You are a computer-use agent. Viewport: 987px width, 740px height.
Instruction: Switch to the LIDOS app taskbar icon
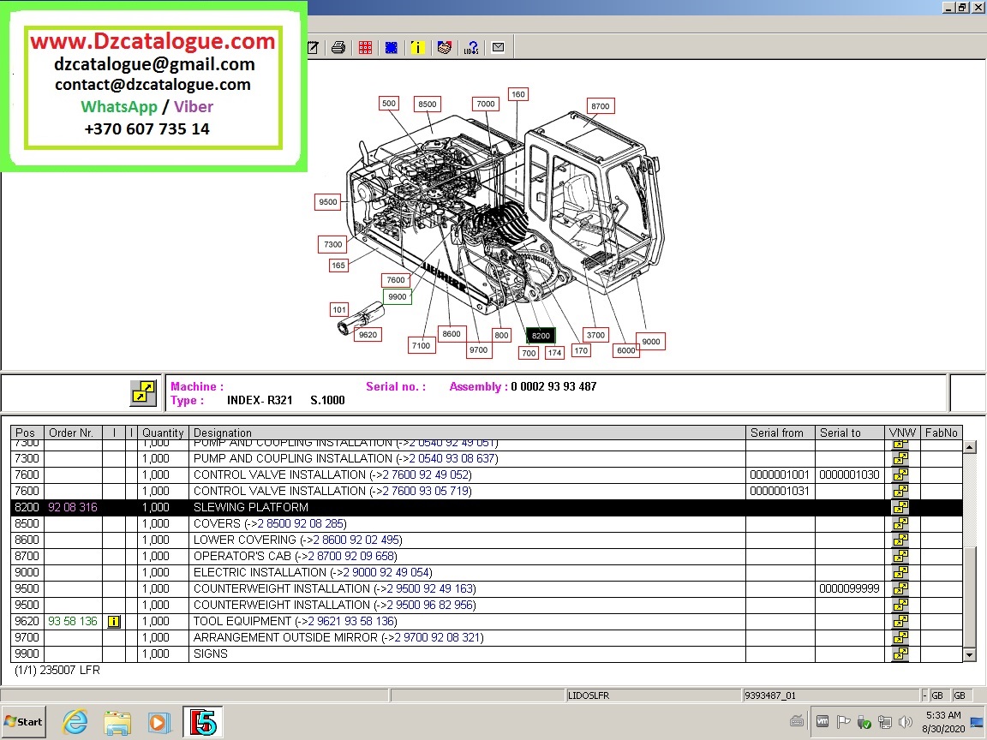[203, 722]
